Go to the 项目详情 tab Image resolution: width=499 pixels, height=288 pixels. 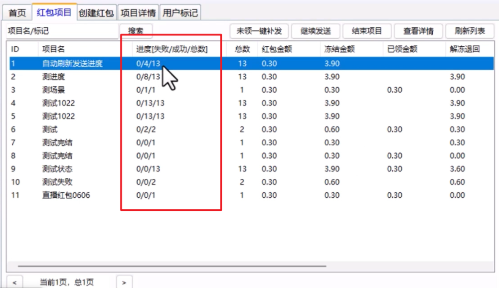pyautogui.click(x=138, y=13)
